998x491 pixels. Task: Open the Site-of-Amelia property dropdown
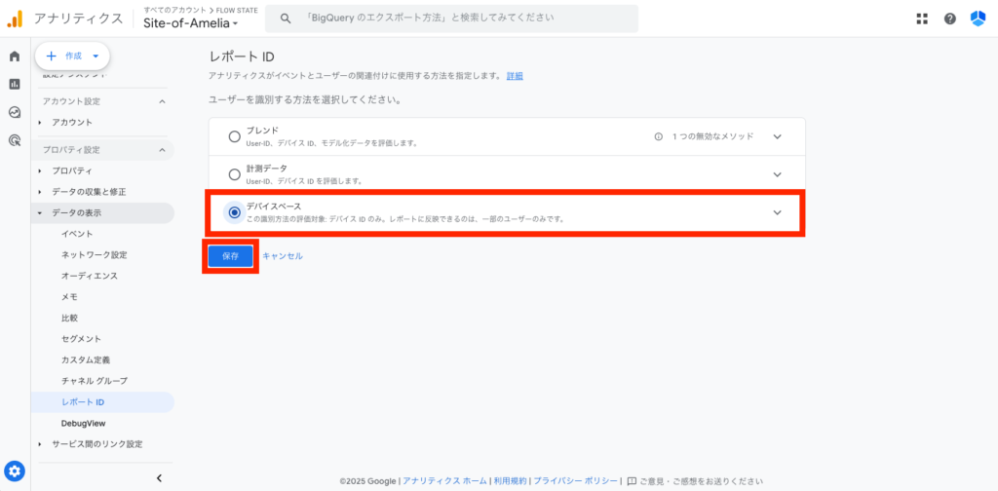191,23
